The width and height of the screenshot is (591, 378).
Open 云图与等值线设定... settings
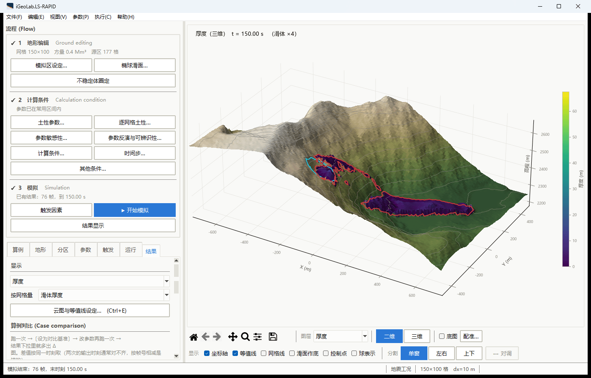[x=90, y=311]
